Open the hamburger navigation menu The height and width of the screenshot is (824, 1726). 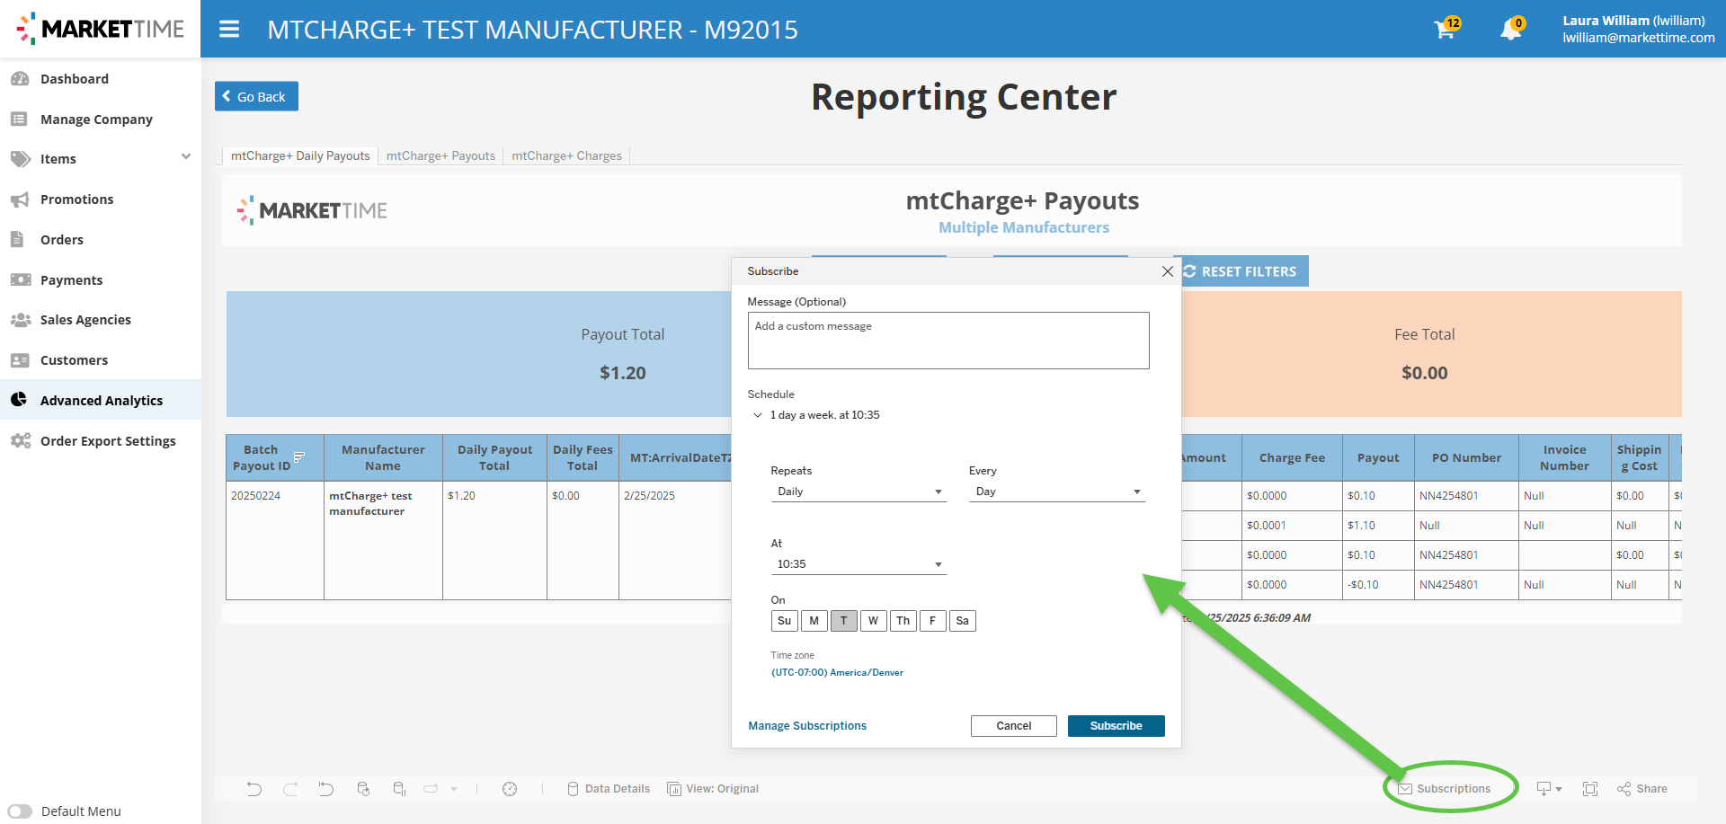pyautogui.click(x=229, y=30)
